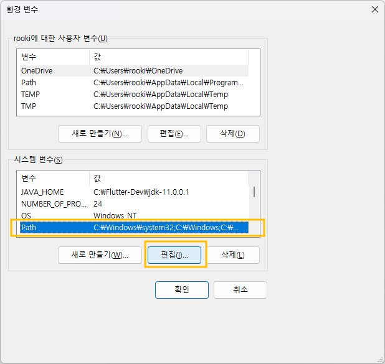This screenshot has height=364, width=385.
Task: Close the 환경 변수 dialog window
Action: 374,9
